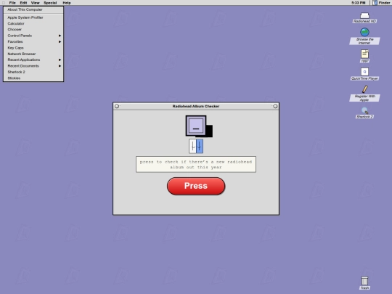The image size is (392, 294).
Task: Choose Key Caps menu item
Action: coord(33,48)
